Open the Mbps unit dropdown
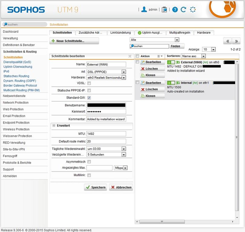 point(121,168)
